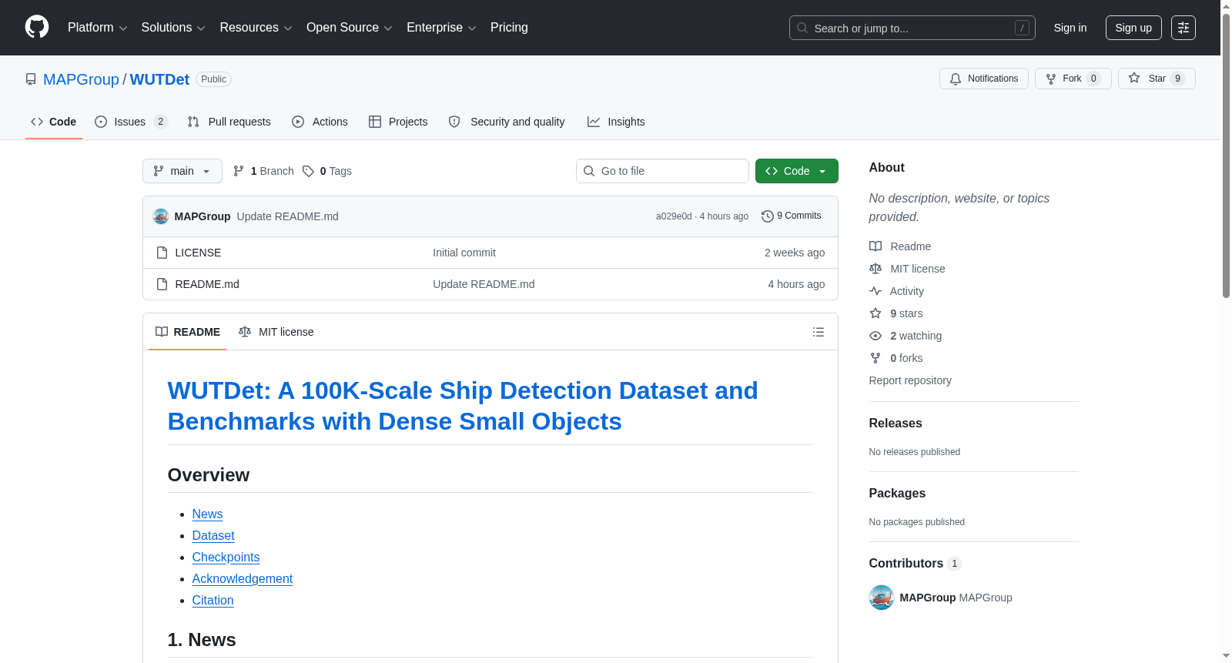The image size is (1232, 663).
Task: Switch to the Code tab
Action: tap(54, 122)
